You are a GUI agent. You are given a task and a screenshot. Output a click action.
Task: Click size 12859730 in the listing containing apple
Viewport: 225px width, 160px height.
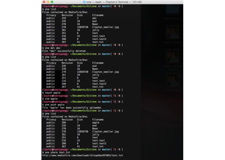(x=83, y=131)
